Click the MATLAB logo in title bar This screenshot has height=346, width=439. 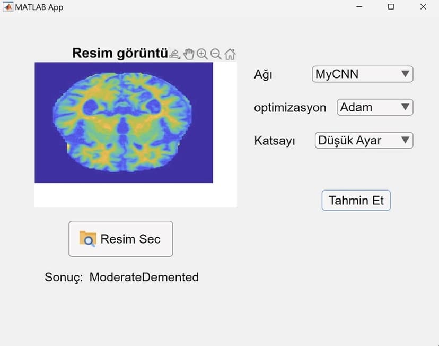[x=8, y=7]
